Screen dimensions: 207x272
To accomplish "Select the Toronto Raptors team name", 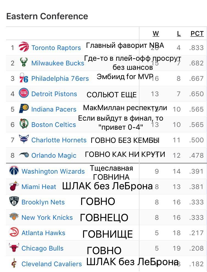I will tap(56, 48).
